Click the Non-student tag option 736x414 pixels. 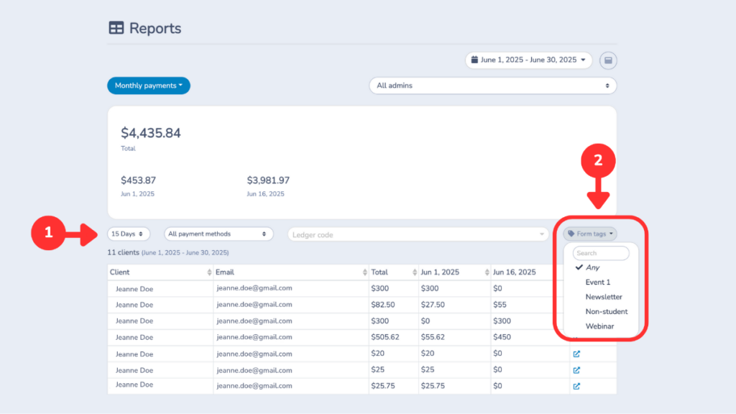tap(606, 311)
